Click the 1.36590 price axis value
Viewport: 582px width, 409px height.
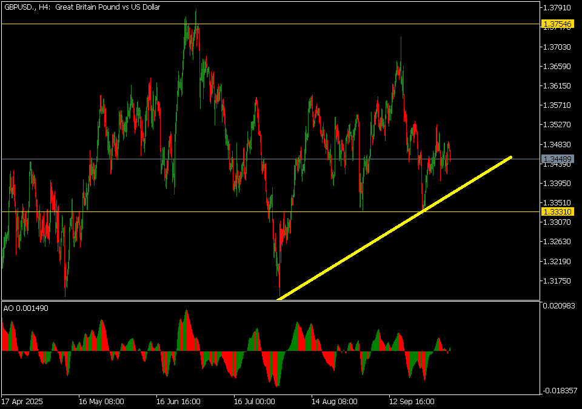pyautogui.click(x=557, y=67)
